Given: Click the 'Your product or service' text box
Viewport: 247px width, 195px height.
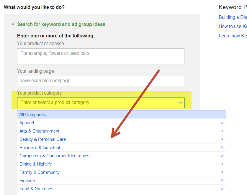Looking at the screenshot, I should coord(101,57).
